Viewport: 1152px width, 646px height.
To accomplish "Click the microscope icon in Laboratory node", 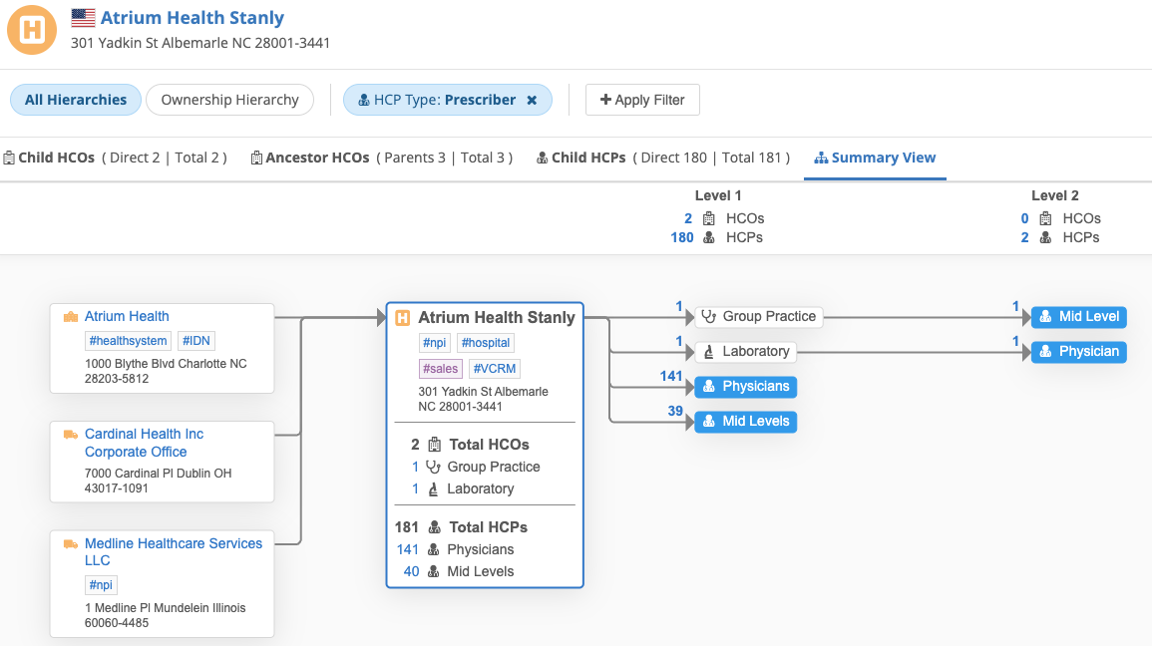I will [x=709, y=352].
